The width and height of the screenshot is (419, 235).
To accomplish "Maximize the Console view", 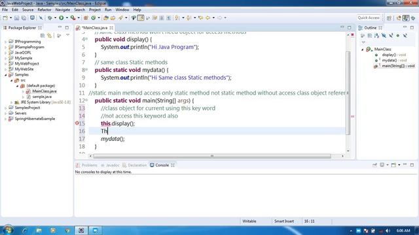I will click(412, 165).
